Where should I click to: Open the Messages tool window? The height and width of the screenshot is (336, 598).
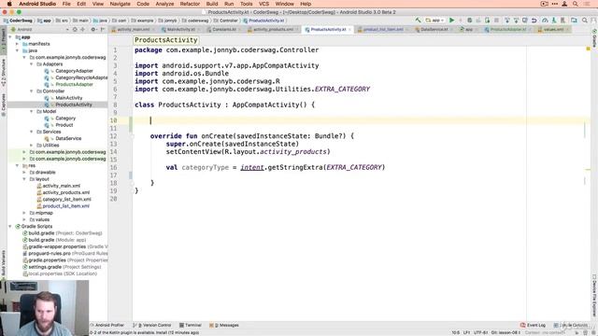[x=224, y=326]
